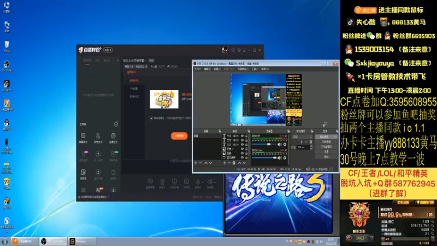Open the 工具 menu in OBS

255,69
